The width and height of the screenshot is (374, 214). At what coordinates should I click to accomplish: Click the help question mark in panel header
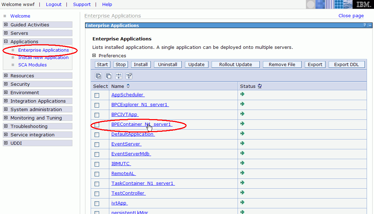point(365,25)
